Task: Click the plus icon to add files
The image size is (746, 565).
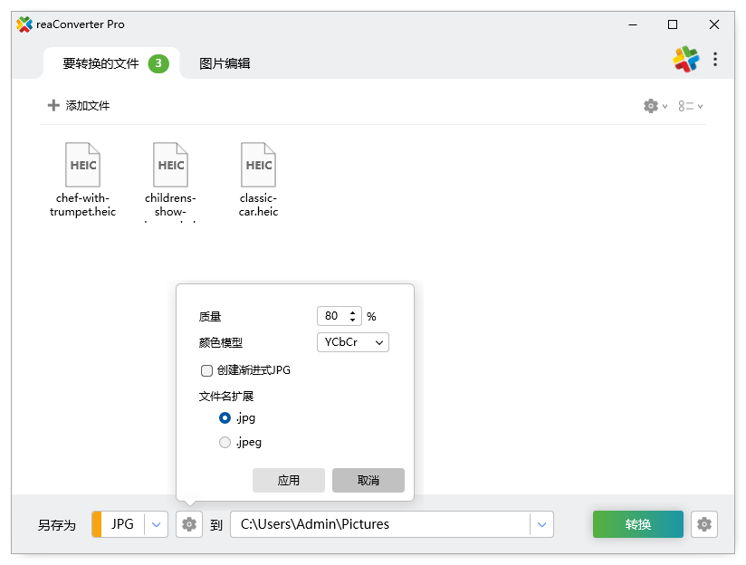Action: click(x=53, y=106)
